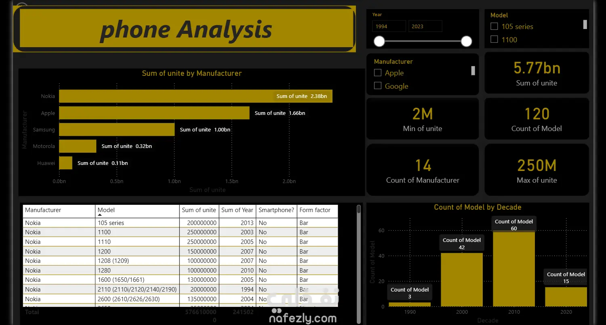Check the 1100 model checkbox
606x325 pixels.
click(494, 40)
